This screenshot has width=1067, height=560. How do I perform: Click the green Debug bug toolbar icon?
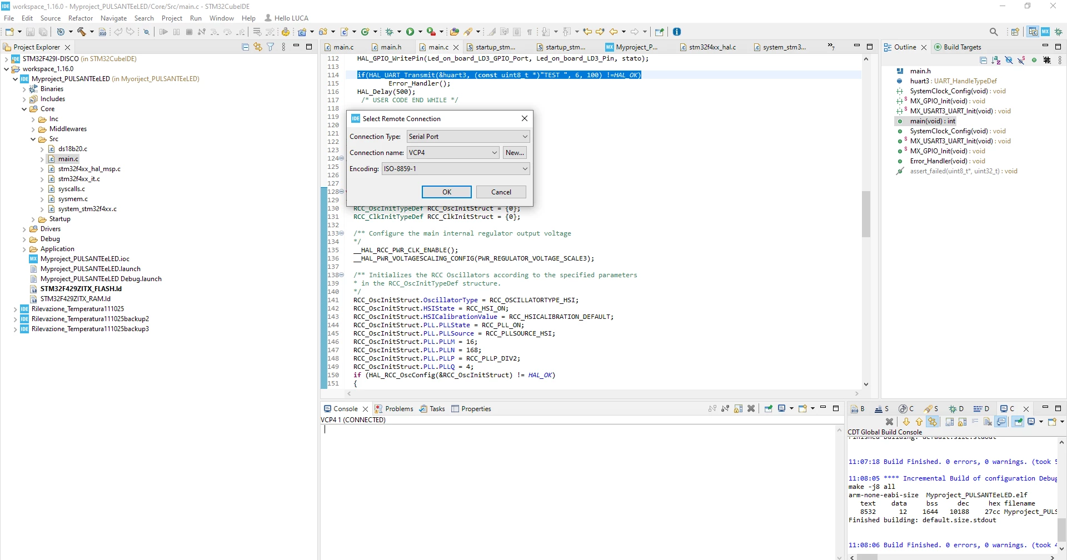390,32
